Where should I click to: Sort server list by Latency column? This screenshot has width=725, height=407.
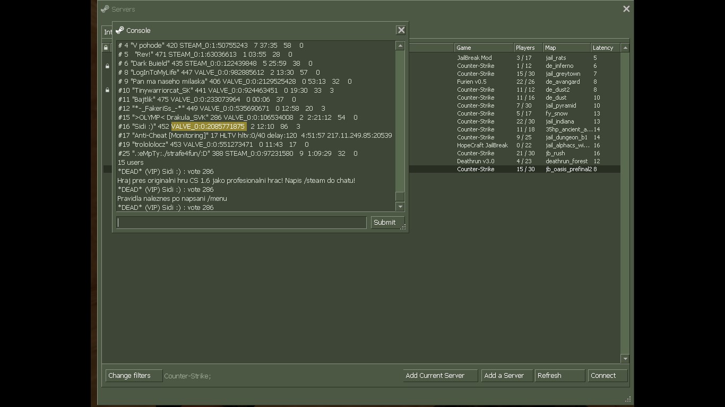(x=605, y=48)
